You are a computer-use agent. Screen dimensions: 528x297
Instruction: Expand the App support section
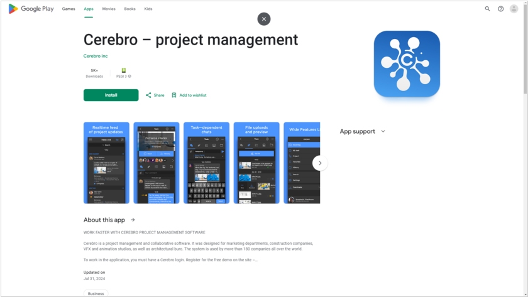point(362,131)
